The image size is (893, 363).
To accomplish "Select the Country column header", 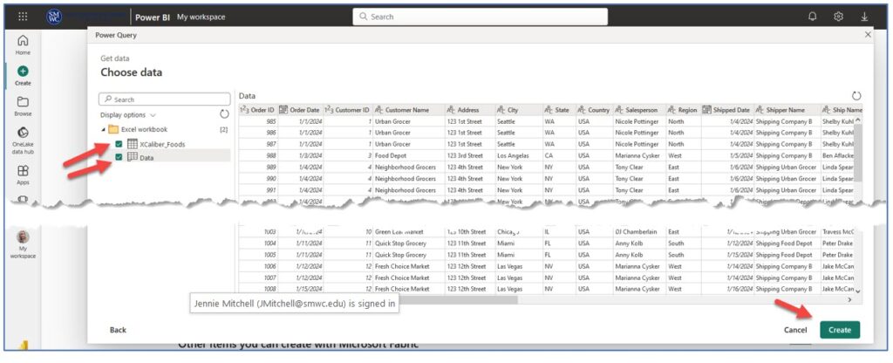I will pos(594,110).
